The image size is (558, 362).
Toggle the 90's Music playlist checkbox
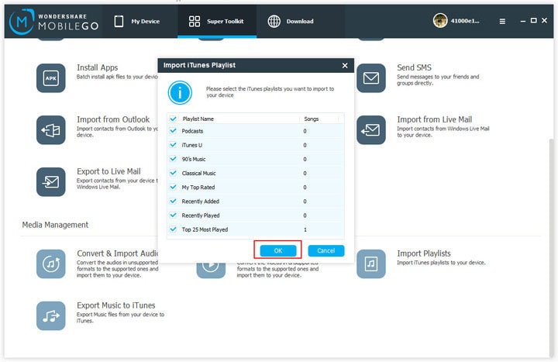pyautogui.click(x=174, y=159)
